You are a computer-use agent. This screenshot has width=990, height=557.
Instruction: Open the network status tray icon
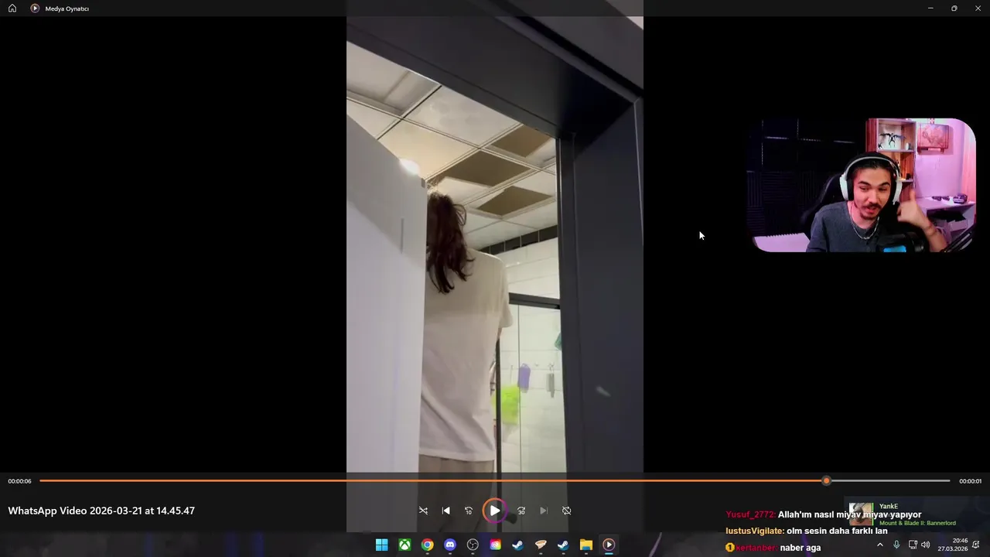click(913, 545)
